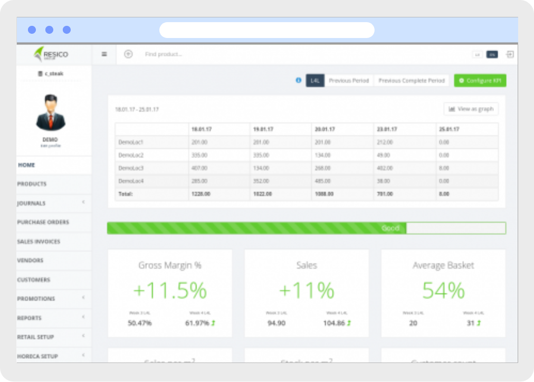The image size is (534, 382).
Task: Click the up arrow beside 31
Action: [479, 323]
